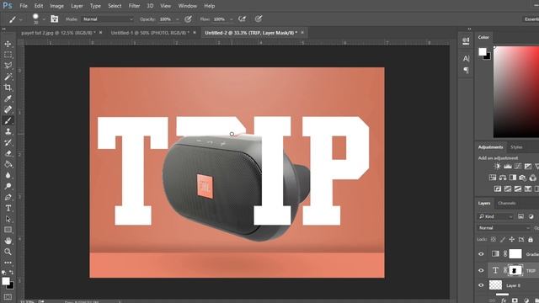The image size is (539, 303).
Task: Toggle lock all for layer
Action: pos(531,239)
